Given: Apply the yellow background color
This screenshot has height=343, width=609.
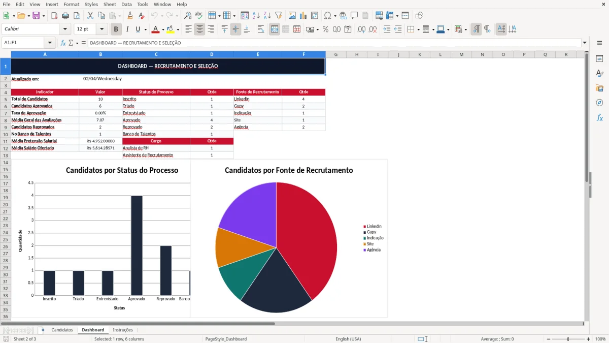Looking at the screenshot, I should tap(171, 29).
